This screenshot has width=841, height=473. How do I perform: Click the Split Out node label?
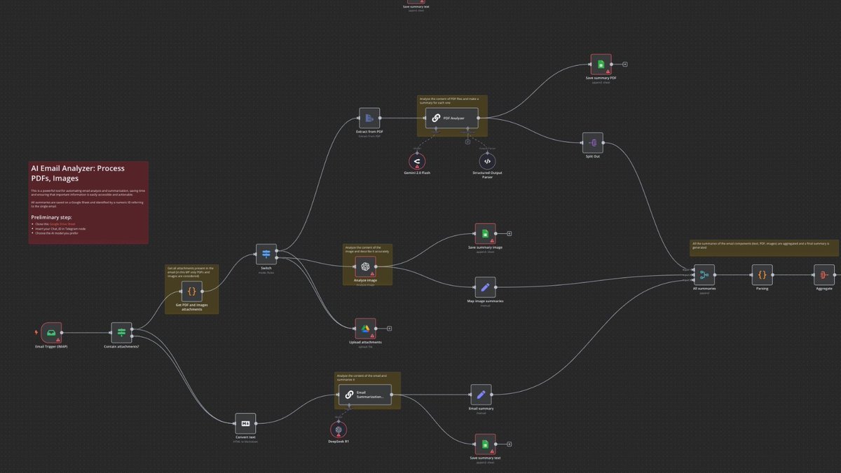pos(592,156)
